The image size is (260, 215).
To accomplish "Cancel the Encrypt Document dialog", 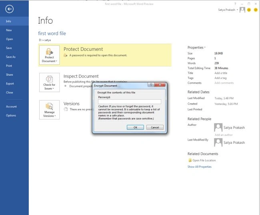I will coord(155,127).
